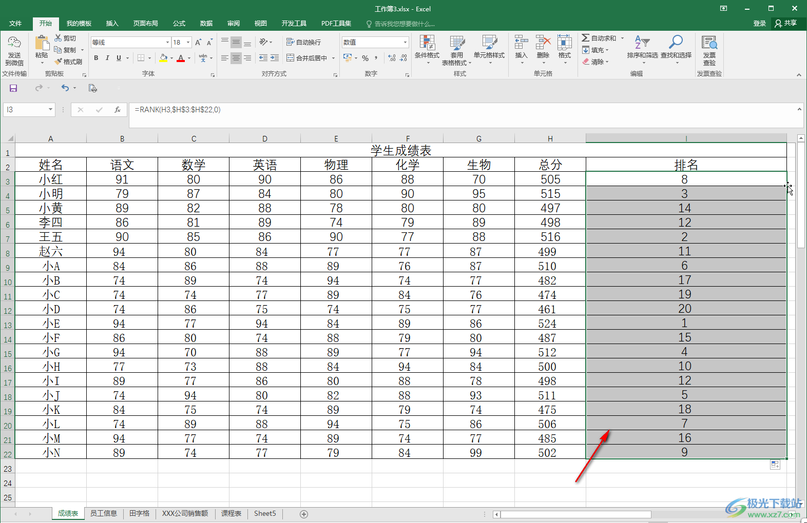Toggle 自动换行 wrap text
Viewport: 807px width, 523px height.
pyautogui.click(x=303, y=42)
